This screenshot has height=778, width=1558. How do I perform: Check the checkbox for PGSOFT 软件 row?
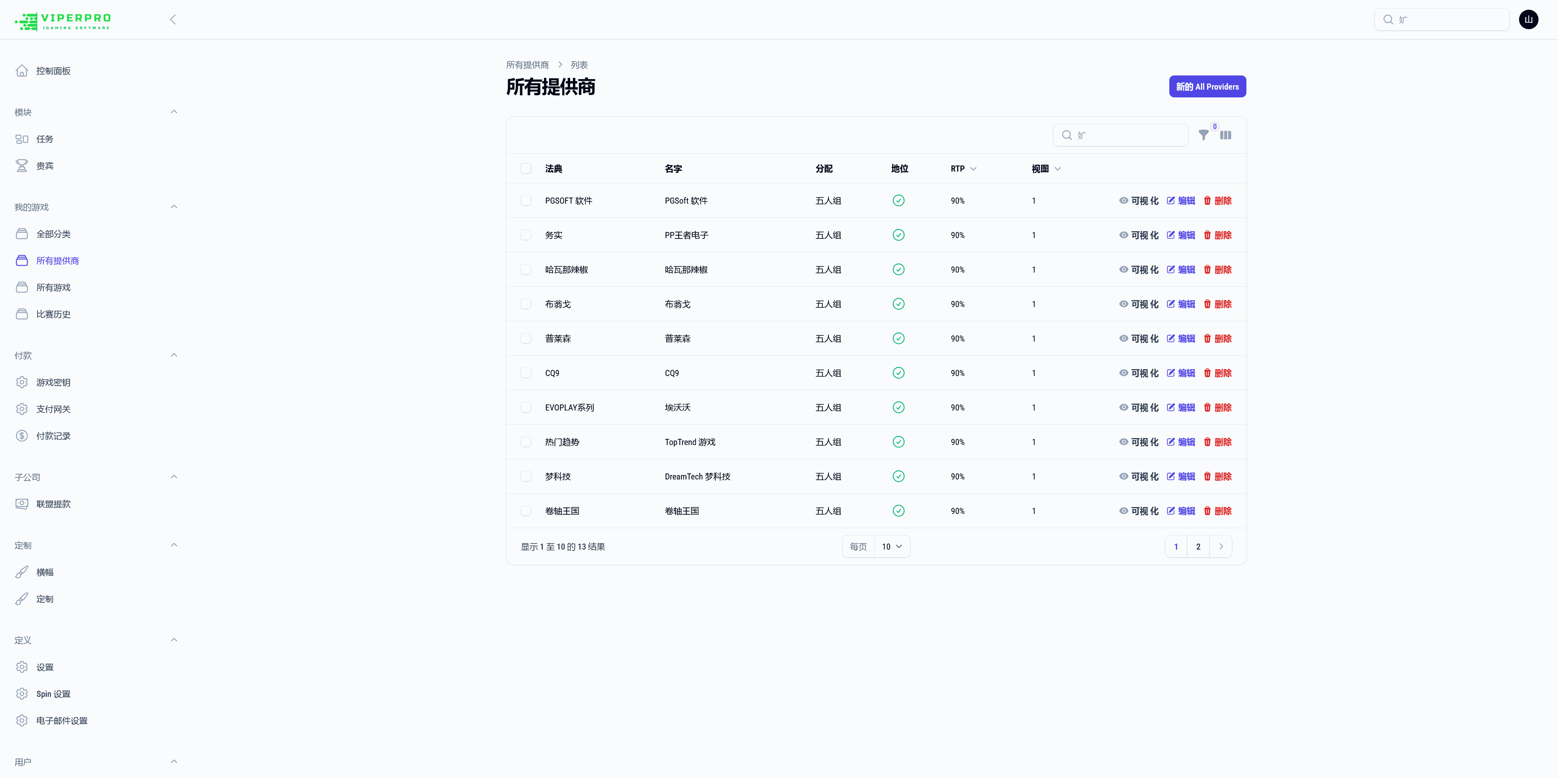[x=525, y=200]
